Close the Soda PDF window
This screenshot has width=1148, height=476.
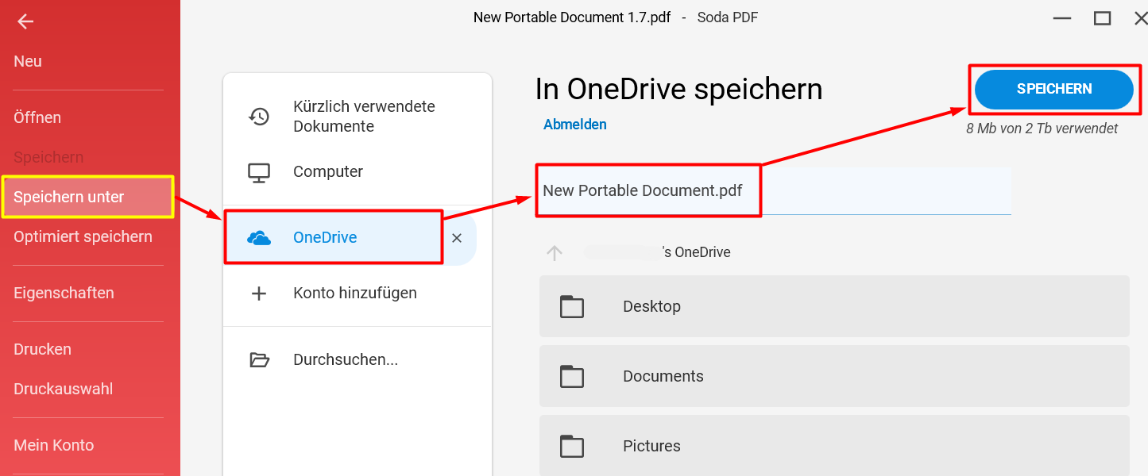click(1140, 17)
